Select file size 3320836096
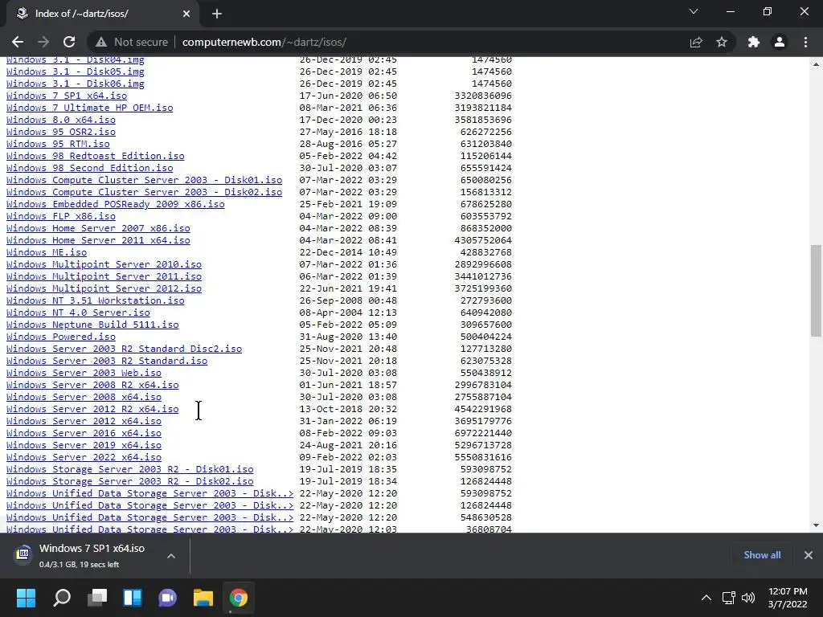823x617 pixels. [x=483, y=96]
